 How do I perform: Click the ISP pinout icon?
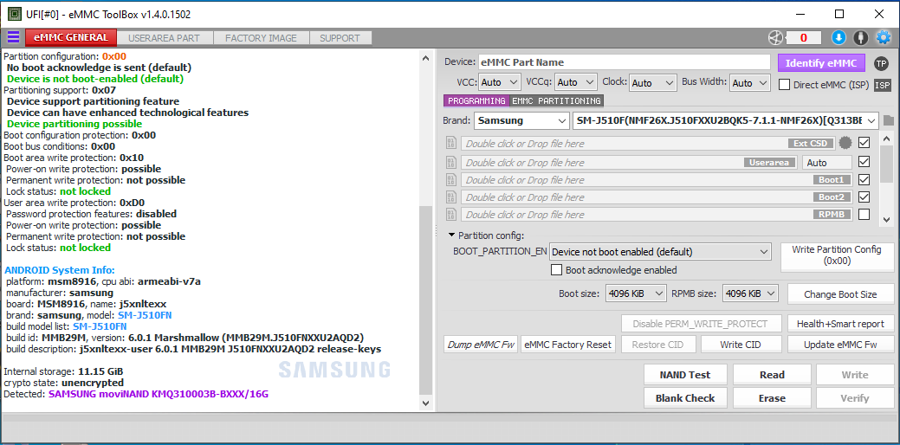pyautogui.click(x=882, y=85)
